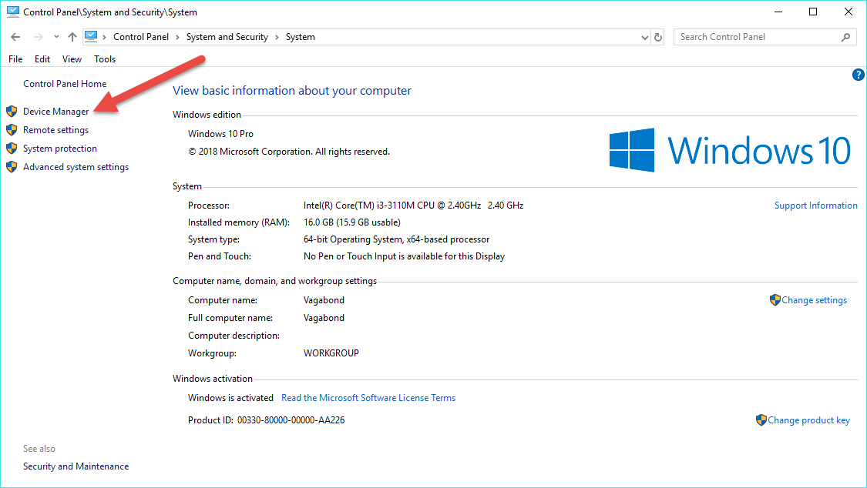Click the Forward navigation arrow
The height and width of the screenshot is (488, 867).
point(39,37)
